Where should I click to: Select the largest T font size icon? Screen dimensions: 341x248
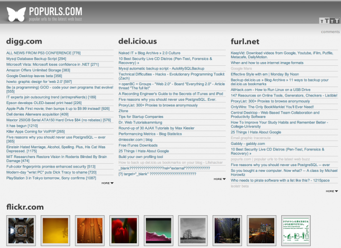337,21
